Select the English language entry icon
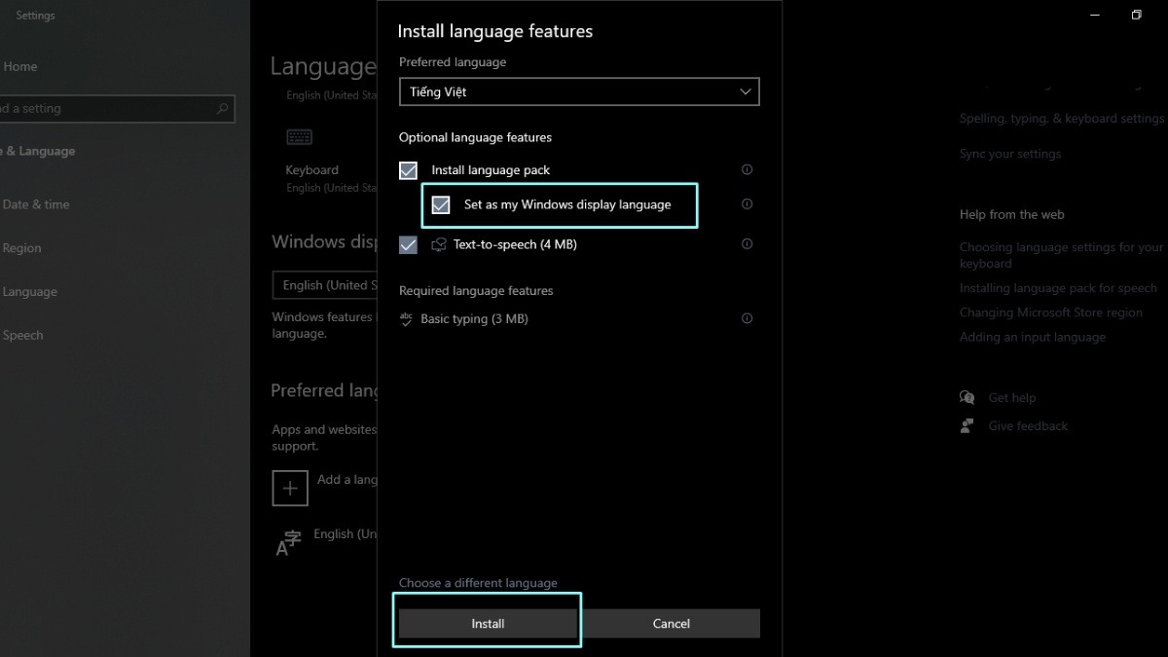1168x657 pixels. (x=288, y=544)
